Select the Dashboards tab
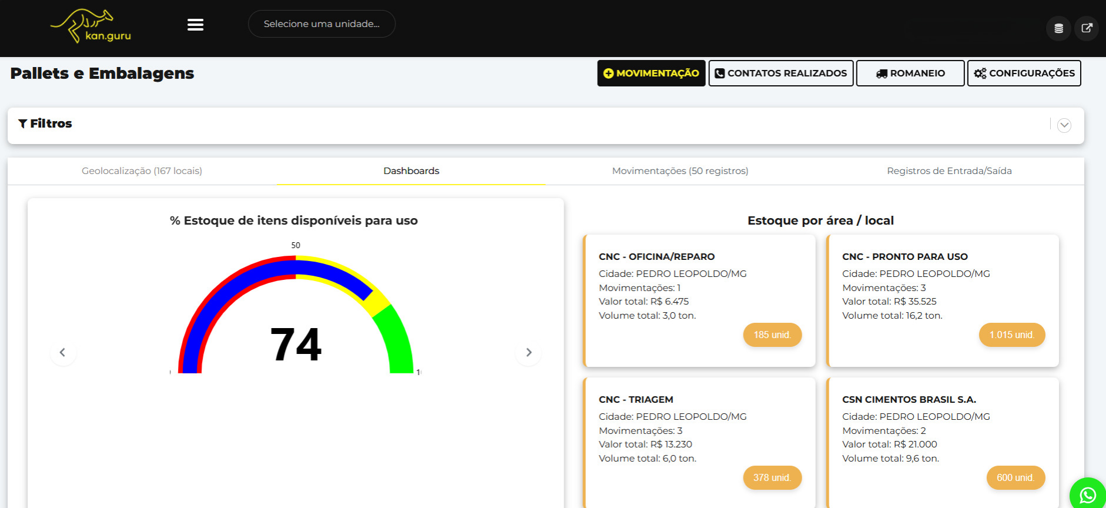Screen dimensions: 1106x508 [411, 171]
